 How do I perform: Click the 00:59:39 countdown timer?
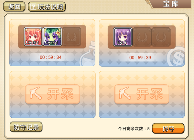(x=140, y=58)
